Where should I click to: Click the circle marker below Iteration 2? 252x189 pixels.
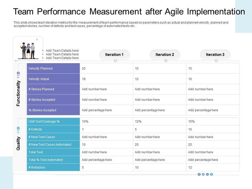166,61
